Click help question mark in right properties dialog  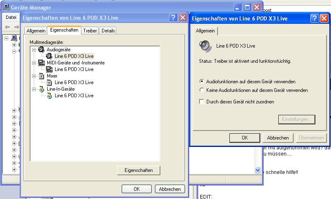pos(314,18)
